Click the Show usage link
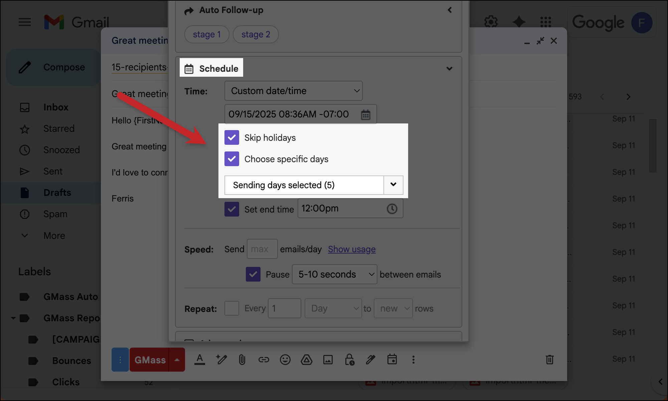 tap(352, 249)
